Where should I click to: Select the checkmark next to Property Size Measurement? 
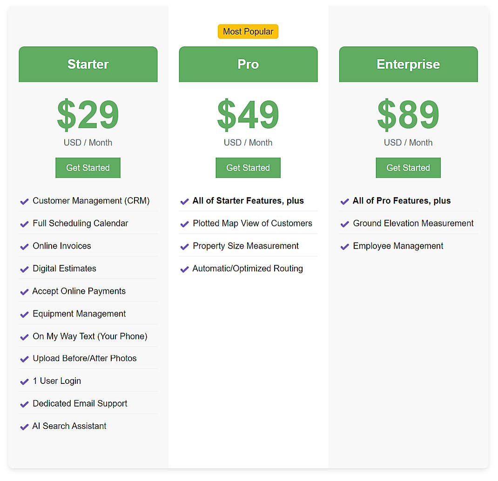click(x=184, y=246)
